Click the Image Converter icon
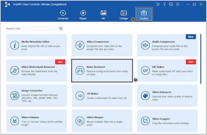This screenshot has width=207, height=135. pyautogui.click(x=14, y=96)
